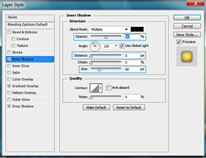Open the black shadow color swatch

click(x=137, y=29)
